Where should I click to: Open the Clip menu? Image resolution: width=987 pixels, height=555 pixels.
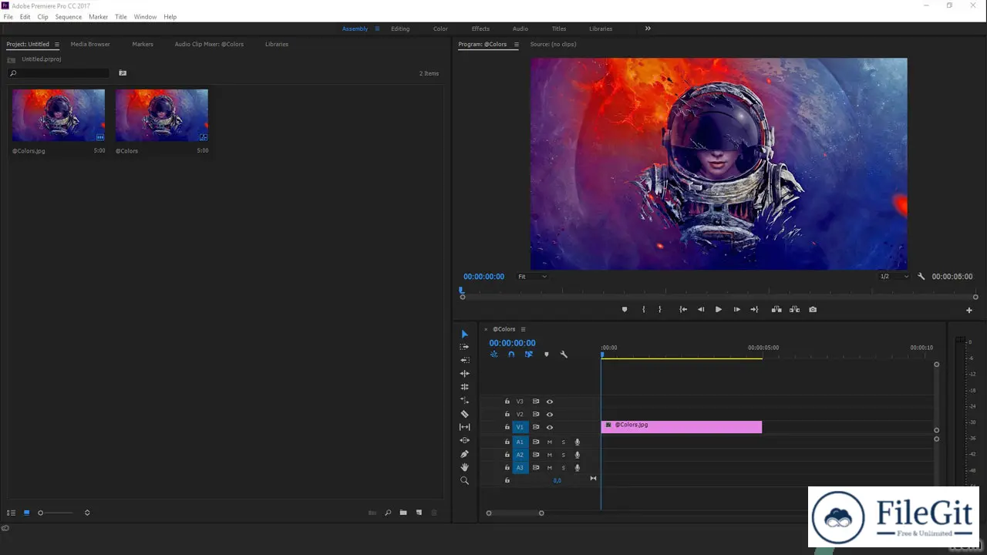click(42, 16)
